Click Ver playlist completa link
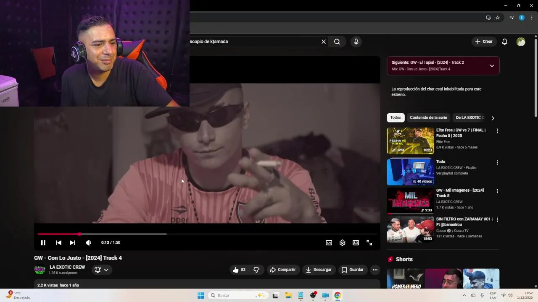 click(x=452, y=173)
